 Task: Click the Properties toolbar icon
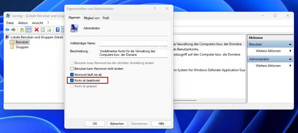[x=43, y=29]
